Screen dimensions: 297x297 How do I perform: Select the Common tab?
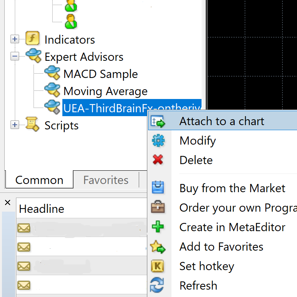[39, 180]
